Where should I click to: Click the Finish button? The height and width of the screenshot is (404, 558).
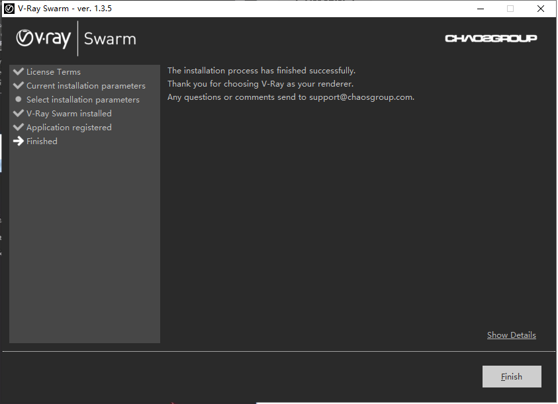512,376
